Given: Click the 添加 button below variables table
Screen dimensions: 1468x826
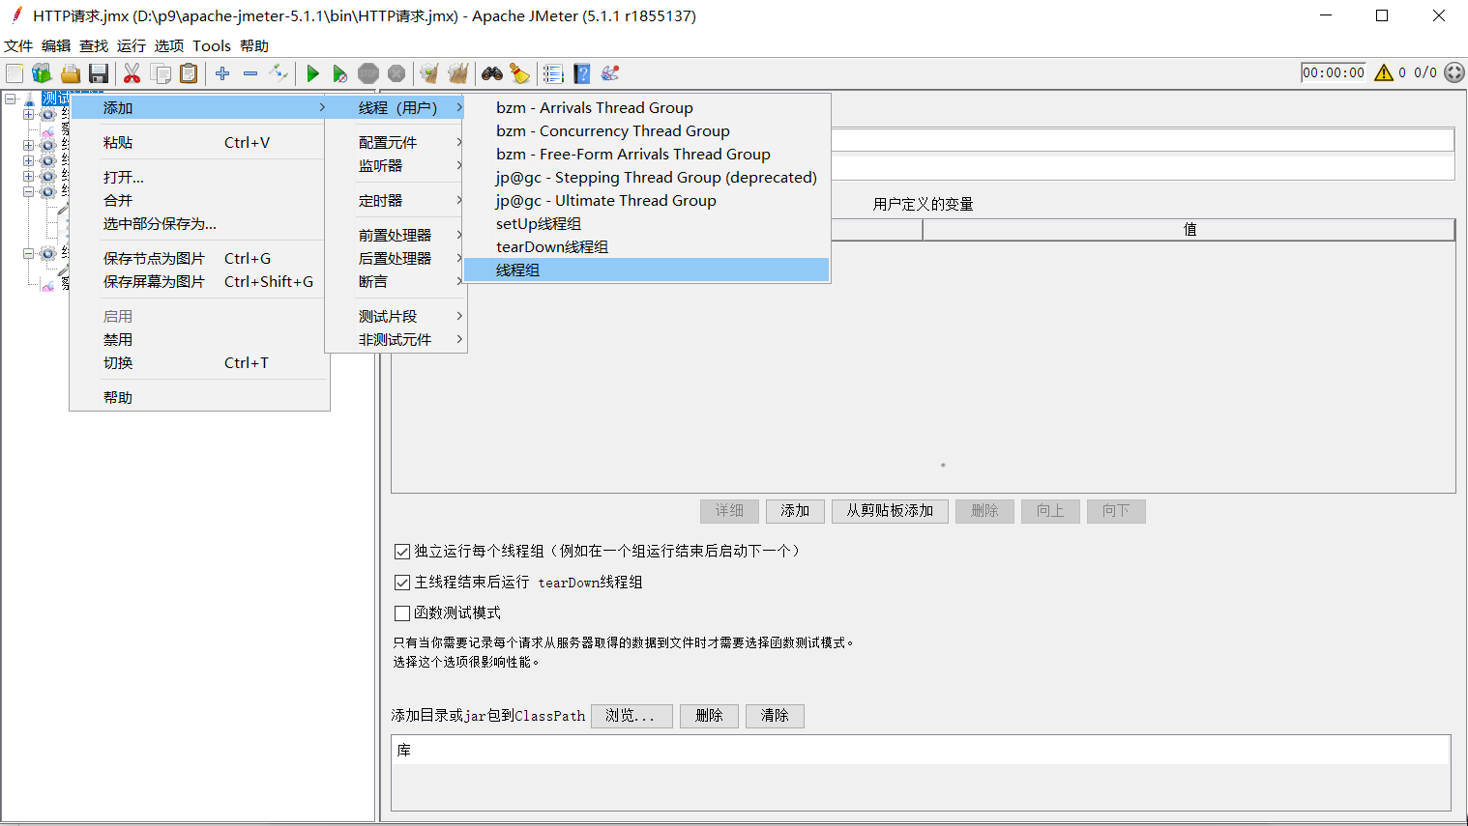Looking at the screenshot, I should [x=795, y=511].
